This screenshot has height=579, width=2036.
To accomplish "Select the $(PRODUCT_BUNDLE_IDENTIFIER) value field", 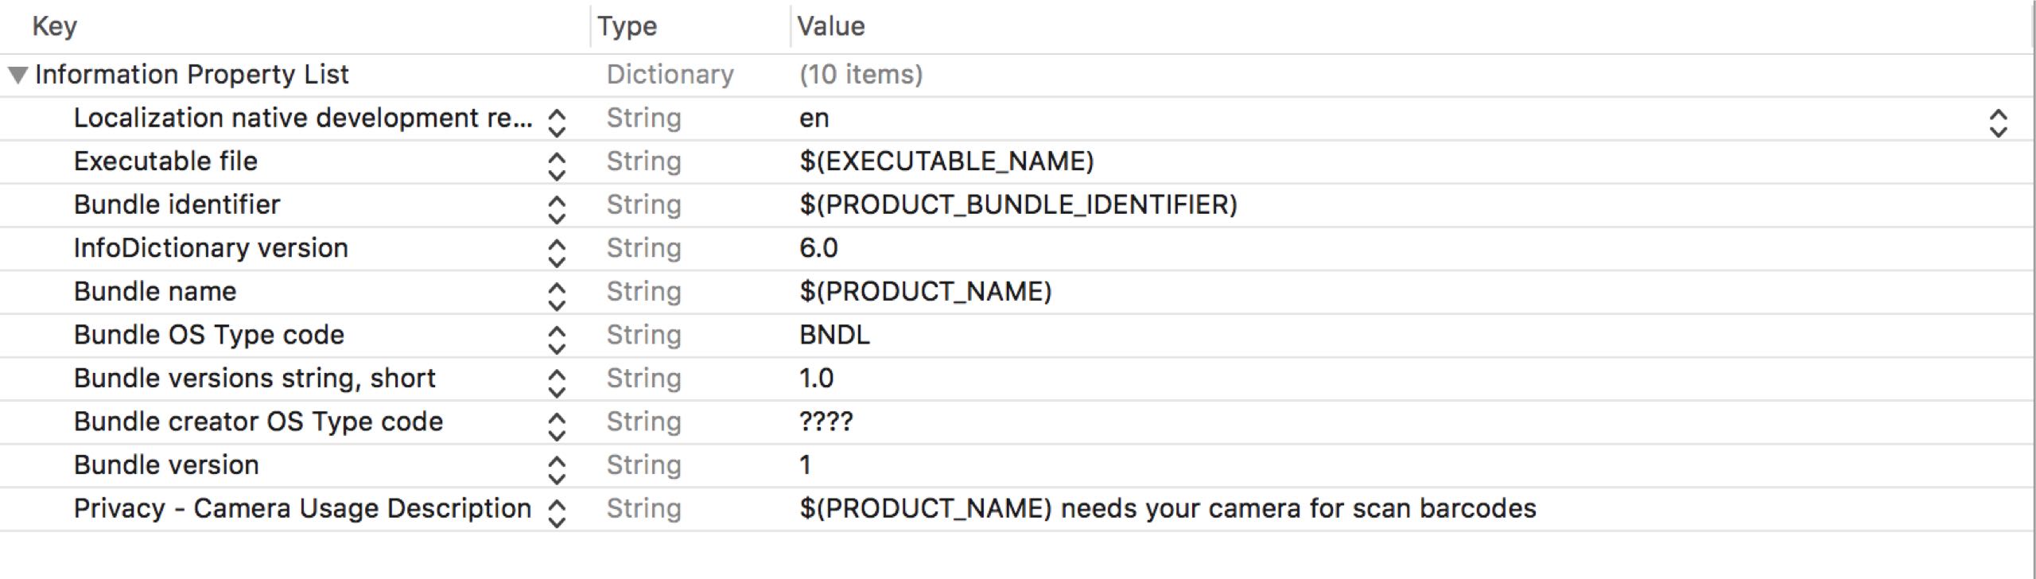I will 1018,205.
